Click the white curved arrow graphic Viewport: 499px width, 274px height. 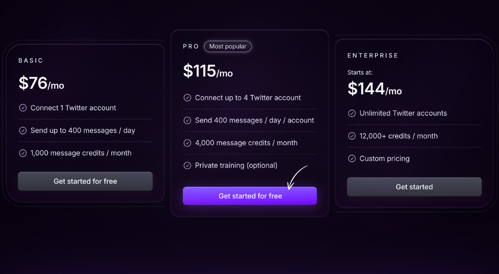pyautogui.click(x=297, y=177)
